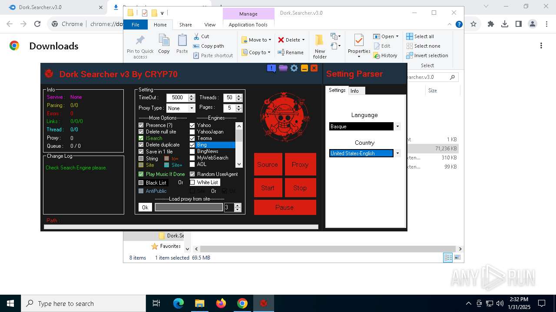Reload the Chrome page
This screenshot has width=556, height=312.
click(37, 24)
